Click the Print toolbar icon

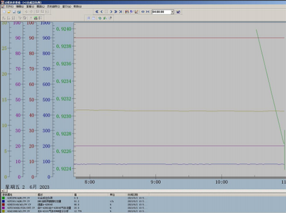(x=19, y=12)
